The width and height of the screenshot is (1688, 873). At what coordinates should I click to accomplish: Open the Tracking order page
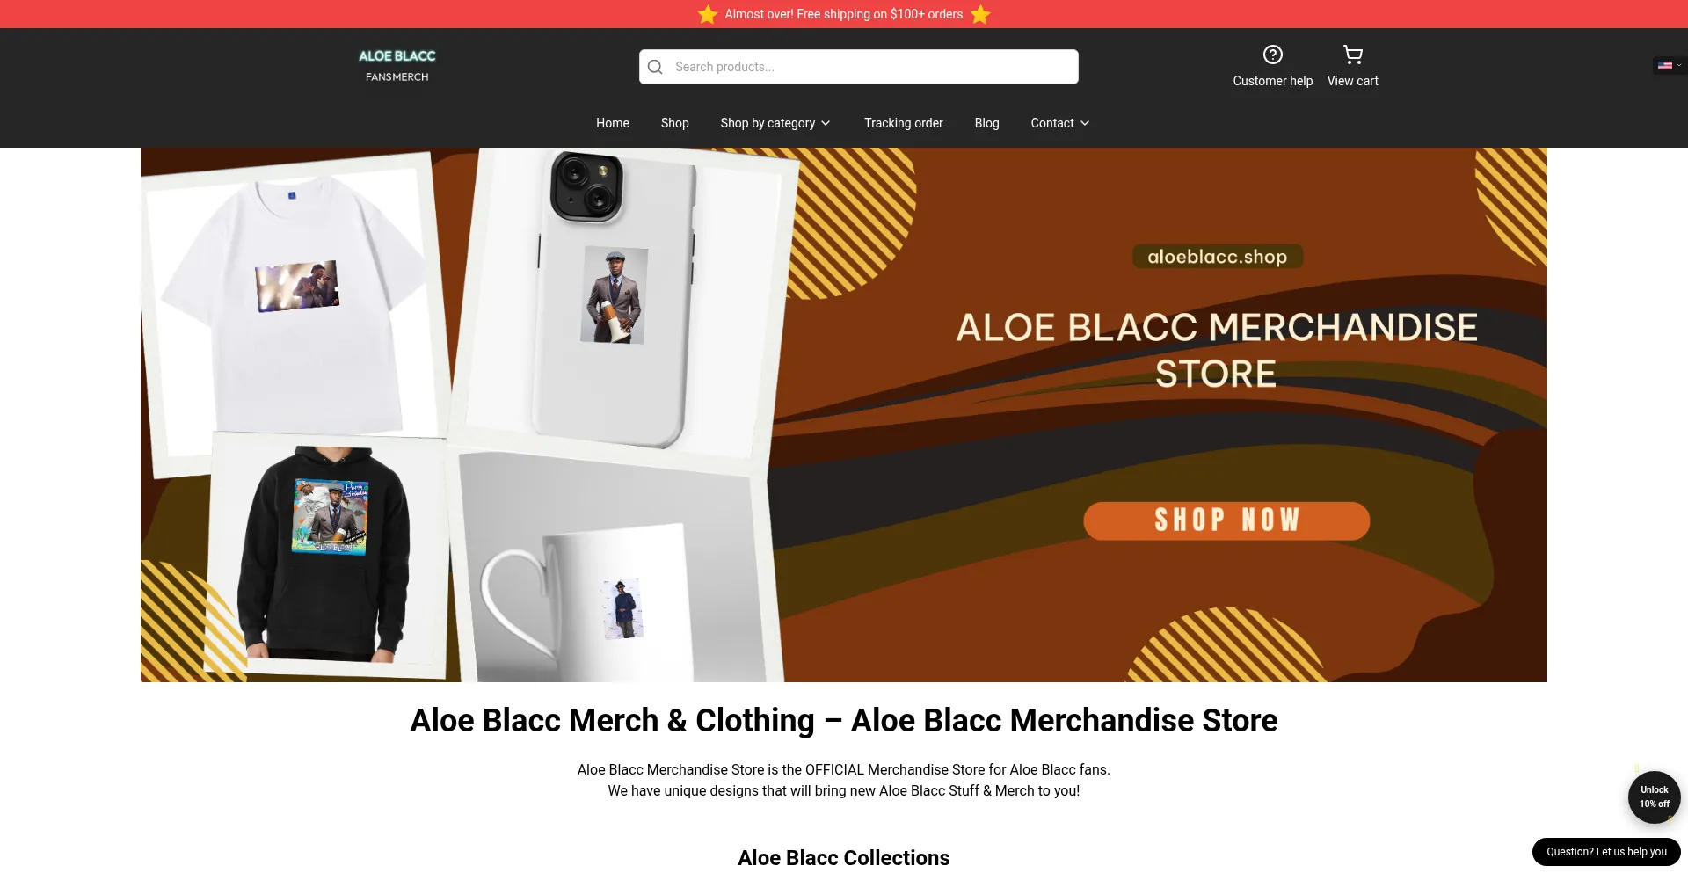coord(904,123)
